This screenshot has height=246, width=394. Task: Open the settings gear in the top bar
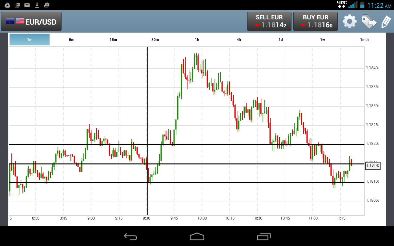(350, 22)
